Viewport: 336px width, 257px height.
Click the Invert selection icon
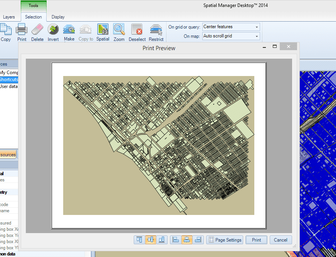tap(53, 31)
